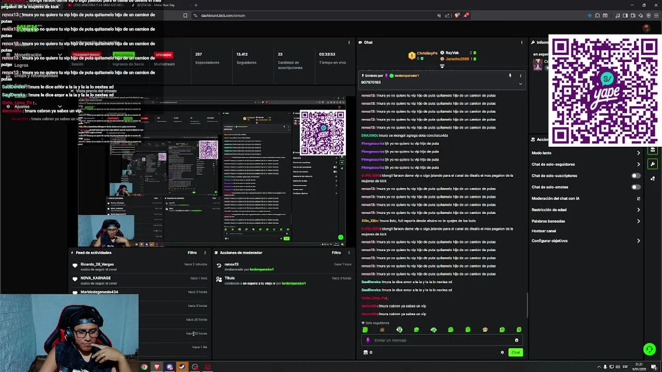Bookmark icon beside the address bar
Image resolution: width=662 pixels, height=372 pixels.
185,16
